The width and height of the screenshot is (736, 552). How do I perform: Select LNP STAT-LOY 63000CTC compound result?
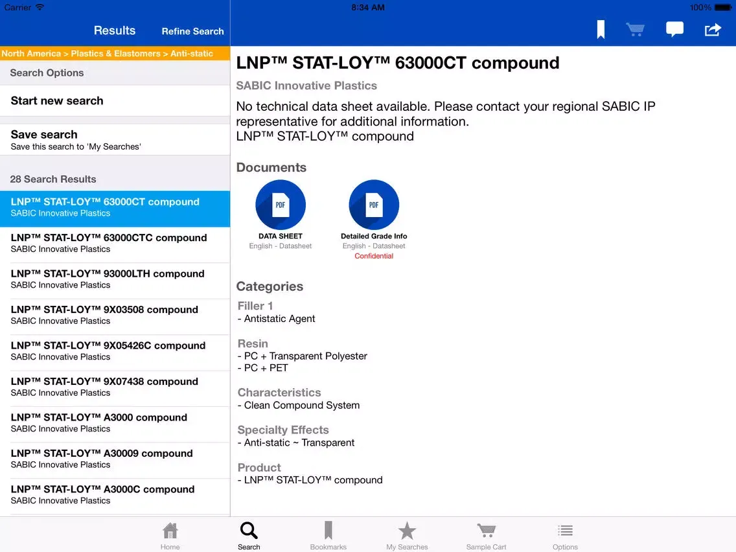click(115, 244)
